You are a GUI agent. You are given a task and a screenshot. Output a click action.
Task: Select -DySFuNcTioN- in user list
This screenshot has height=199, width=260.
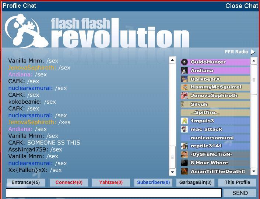pos(211,154)
